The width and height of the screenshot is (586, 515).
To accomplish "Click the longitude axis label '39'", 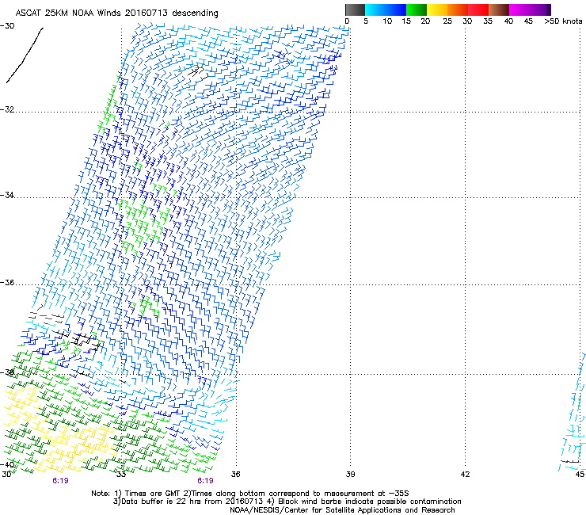I will tap(350, 475).
